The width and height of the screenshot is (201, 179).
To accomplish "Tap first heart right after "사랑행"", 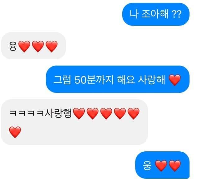I will (79, 113).
